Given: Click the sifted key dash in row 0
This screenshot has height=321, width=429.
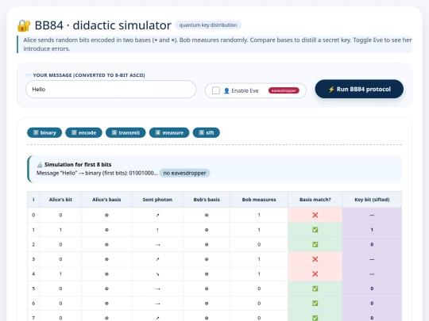Looking at the screenshot, I should (x=372, y=215).
